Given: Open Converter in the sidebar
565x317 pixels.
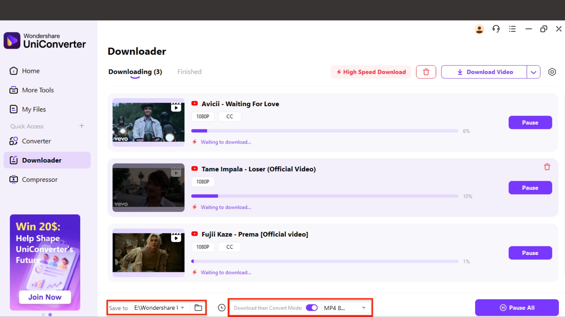Looking at the screenshot, I should [x=36, y=141].
